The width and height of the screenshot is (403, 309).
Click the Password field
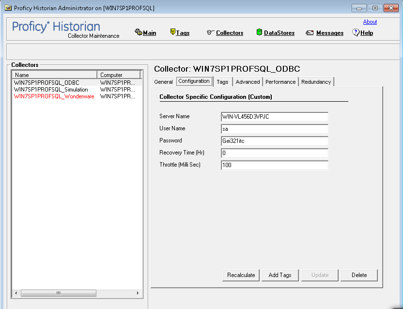[275, 141]
